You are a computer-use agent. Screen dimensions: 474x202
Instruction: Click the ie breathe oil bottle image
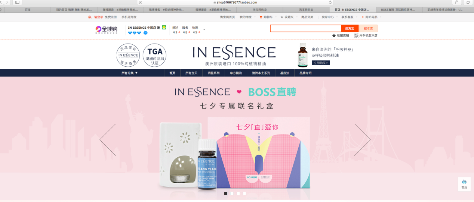pos(302,55)
